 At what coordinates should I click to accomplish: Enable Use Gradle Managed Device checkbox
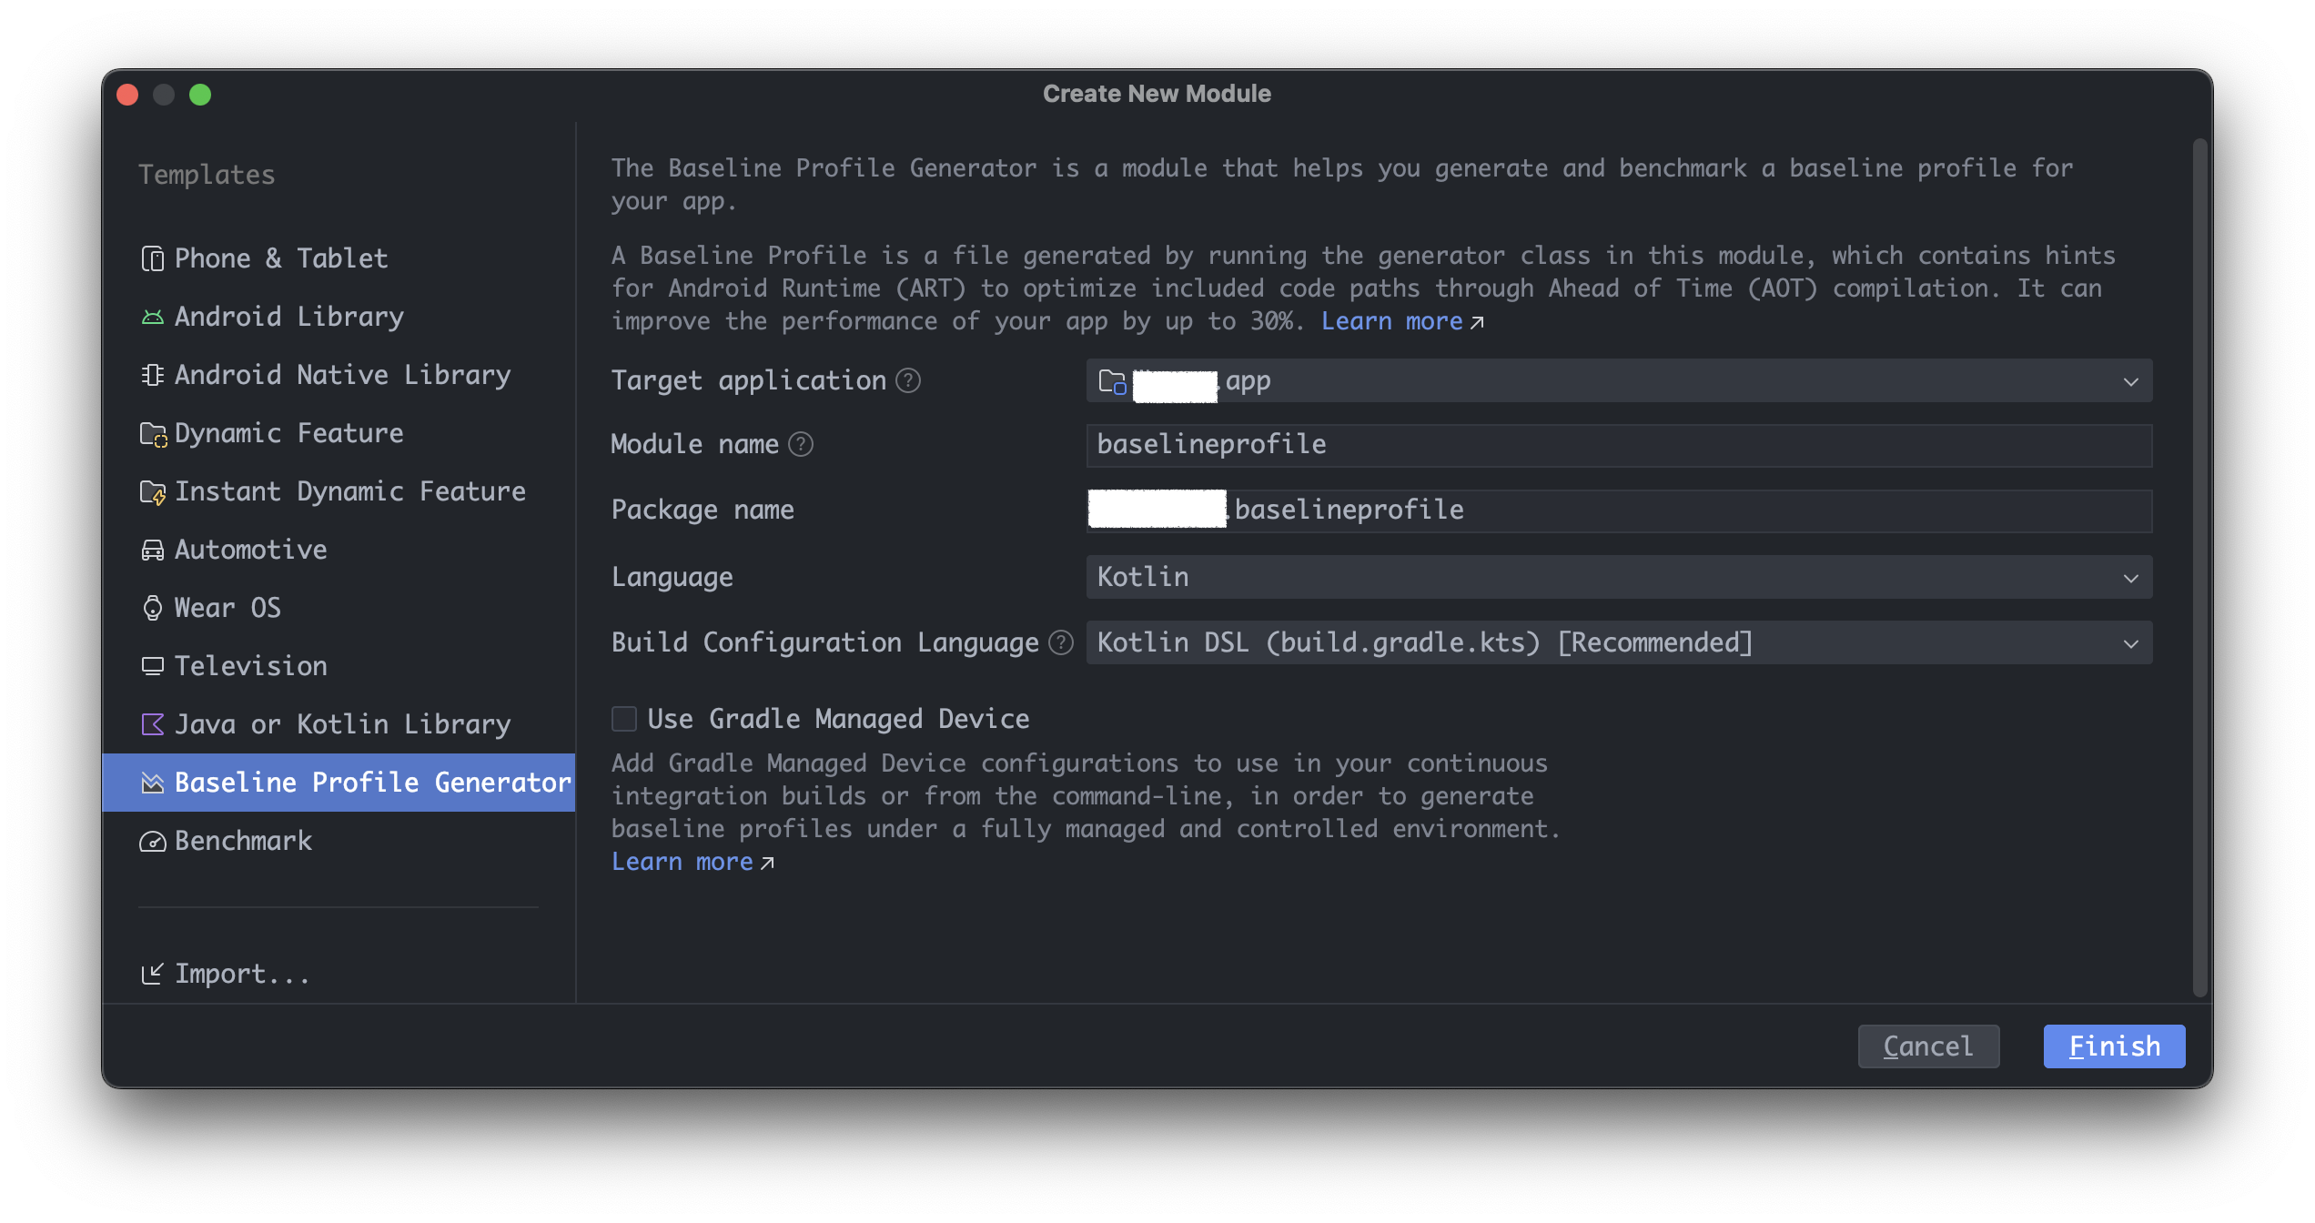pyautogui.click(x=624, y=719)
